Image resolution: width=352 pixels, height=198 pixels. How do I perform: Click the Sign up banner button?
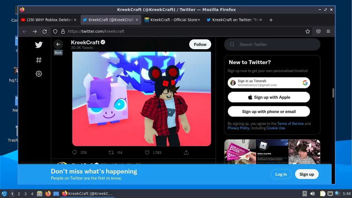pos(307,174)
